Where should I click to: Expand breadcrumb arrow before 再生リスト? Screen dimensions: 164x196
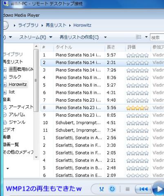click(x=42, y=25)
